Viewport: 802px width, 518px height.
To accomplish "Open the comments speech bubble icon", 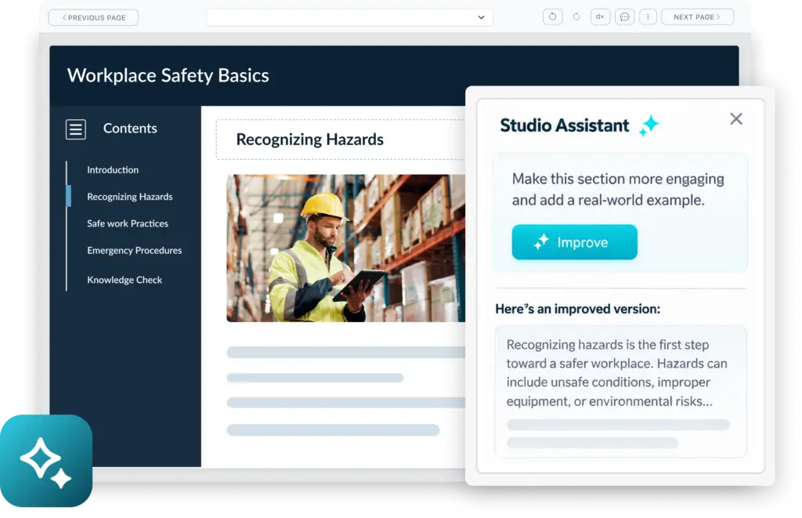I will point(624,17).
